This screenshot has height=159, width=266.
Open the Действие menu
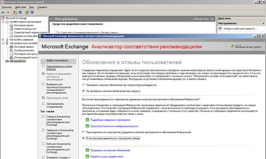pos(20,7)
